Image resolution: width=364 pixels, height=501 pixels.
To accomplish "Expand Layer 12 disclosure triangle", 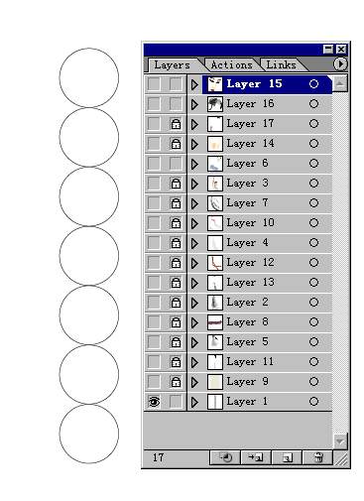I will tap(194, 263).
